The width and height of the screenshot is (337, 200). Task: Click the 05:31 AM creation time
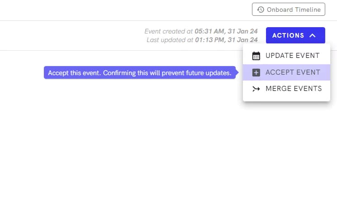(209, 31)
